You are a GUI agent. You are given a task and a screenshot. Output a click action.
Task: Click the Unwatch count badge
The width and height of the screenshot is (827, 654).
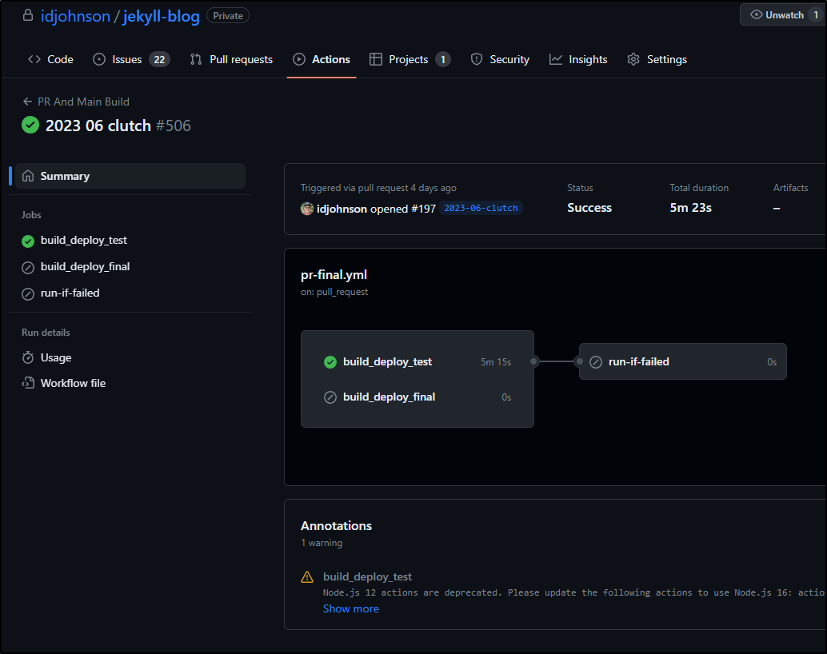(816, 14)
